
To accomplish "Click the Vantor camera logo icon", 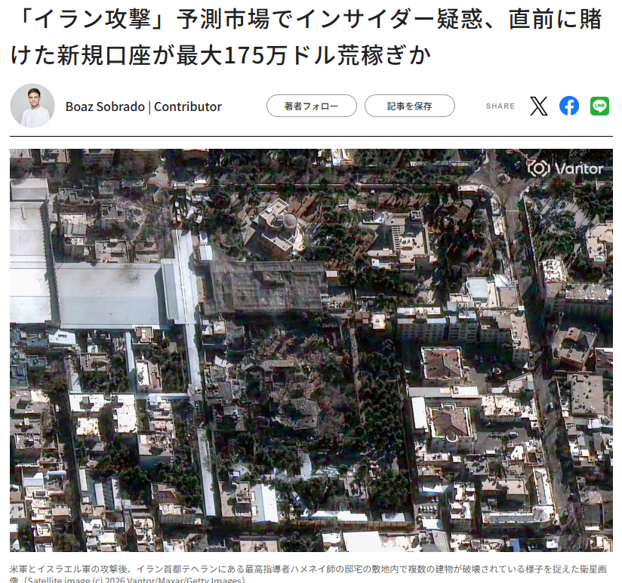I will click(x=538, y=168).
